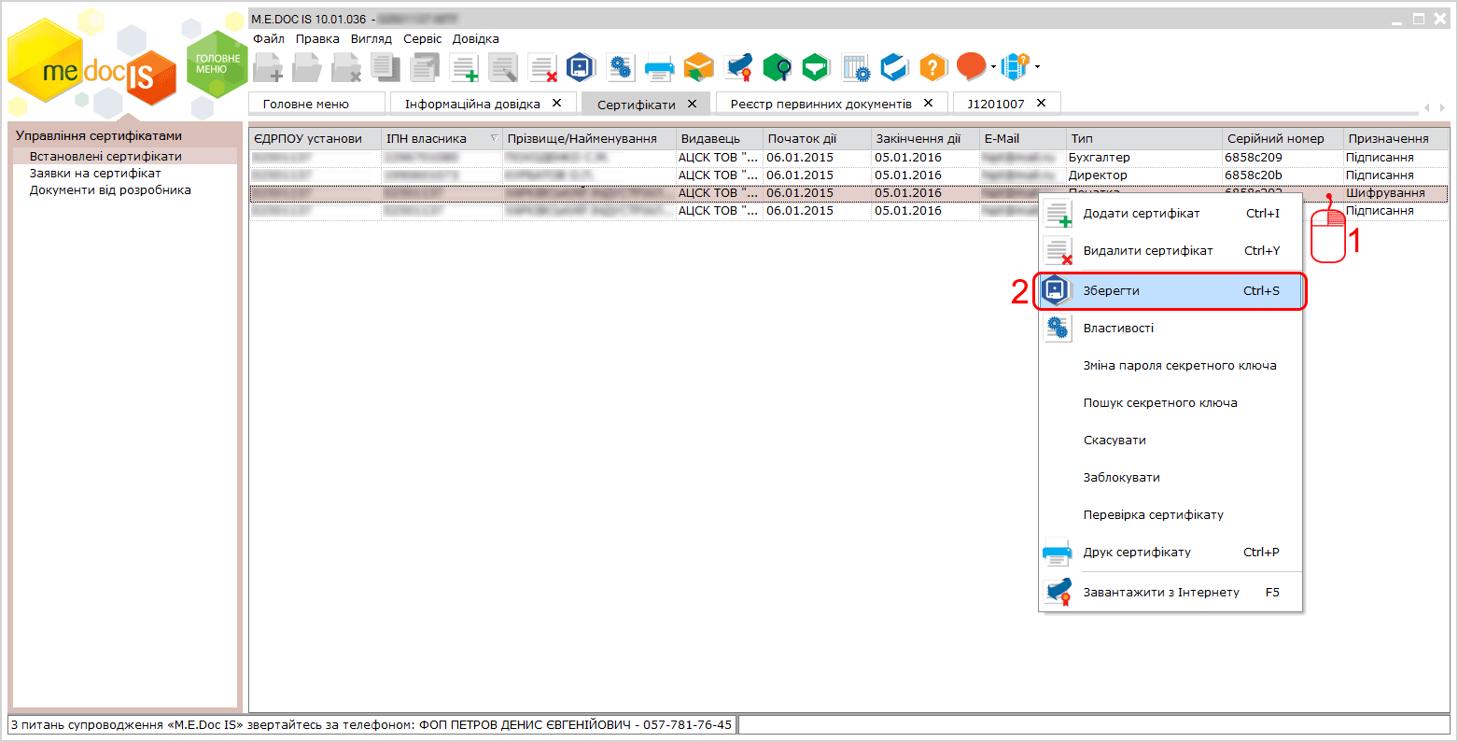Click the copy pages toolbar icon

click(x=385, y=67)
